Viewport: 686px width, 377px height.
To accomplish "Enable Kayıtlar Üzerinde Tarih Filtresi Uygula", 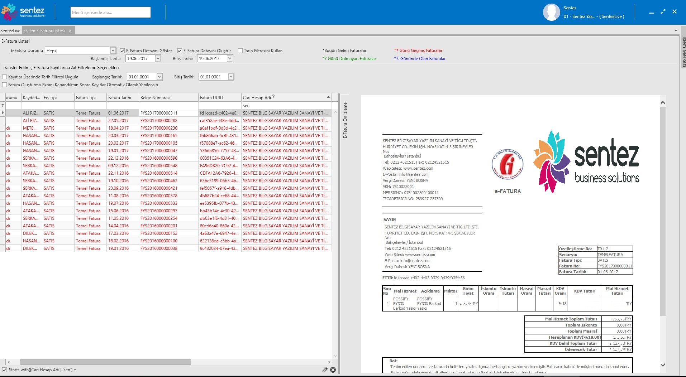I will pyautogui.click(x=5, y=77).
